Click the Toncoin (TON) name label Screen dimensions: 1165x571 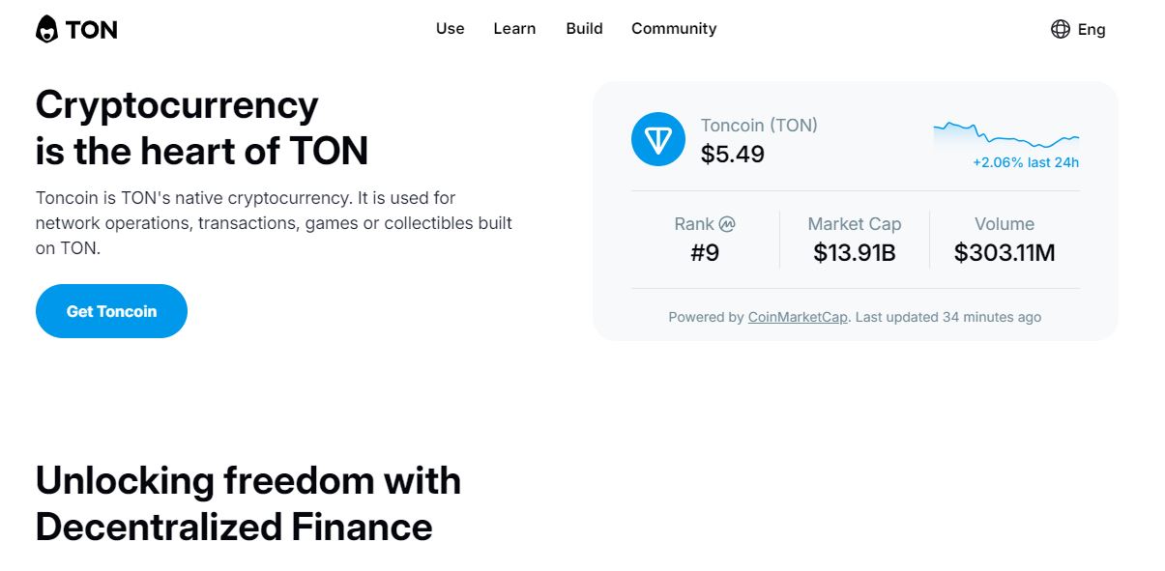[x=759, y=126]
